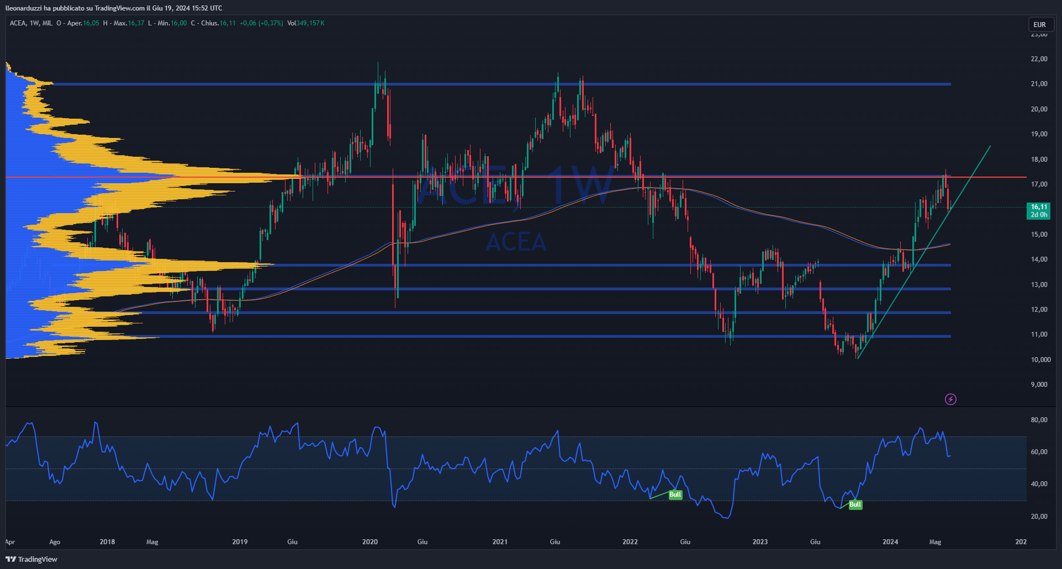Click the first green Bull label on RSI
Viewport: 1062px width, 569px height.
click(x=675, y=494)
